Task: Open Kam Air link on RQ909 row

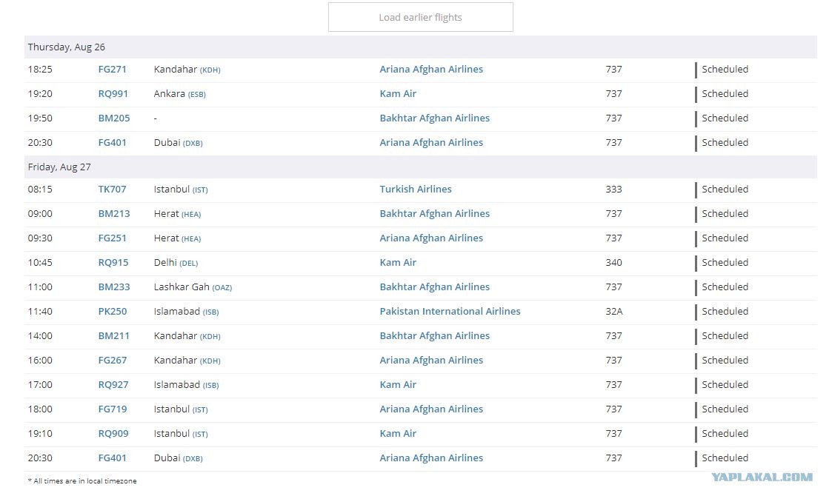Action: pos(397,433)
